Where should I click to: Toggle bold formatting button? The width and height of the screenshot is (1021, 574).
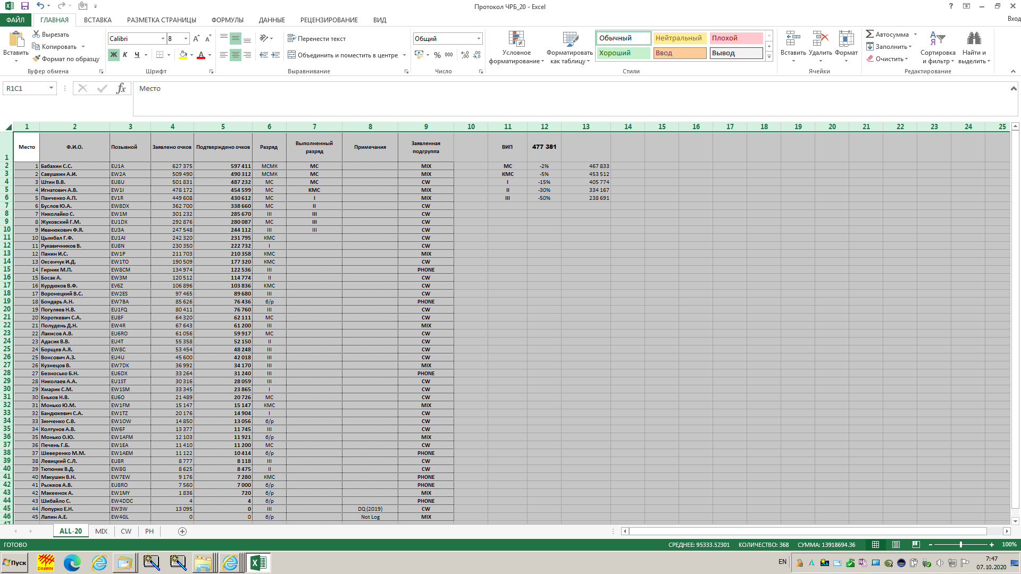click(x=114, y=55)
